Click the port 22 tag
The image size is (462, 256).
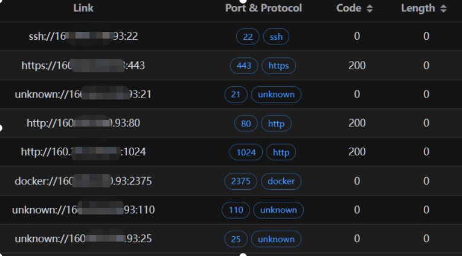click(248, 37)
